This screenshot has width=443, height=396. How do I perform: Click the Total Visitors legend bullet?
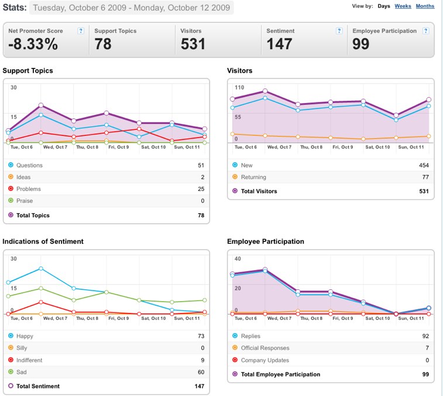tap(235, 191)
